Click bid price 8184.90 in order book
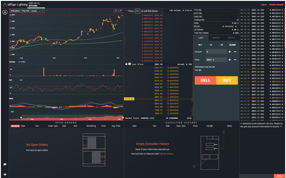Image resolution: width=286 pixels, height=178 pixels. pyautogui.click(x=158, y=74)
